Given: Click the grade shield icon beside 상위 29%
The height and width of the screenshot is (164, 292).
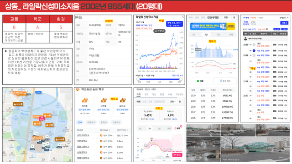Looking at the screenshot, I should pyautogui.click(x=101, y=136).
